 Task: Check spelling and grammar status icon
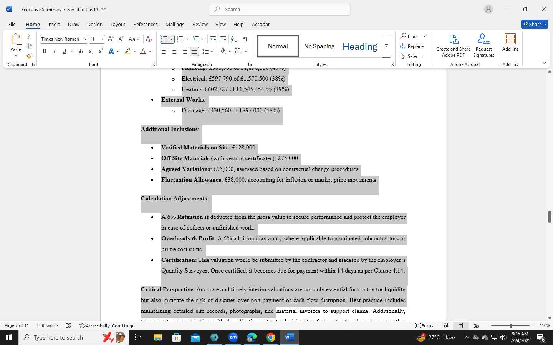[69, 325]
